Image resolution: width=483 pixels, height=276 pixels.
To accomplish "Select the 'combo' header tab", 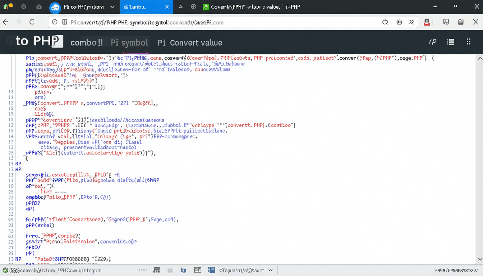I will pyautogui.click(x=87, y=43).
